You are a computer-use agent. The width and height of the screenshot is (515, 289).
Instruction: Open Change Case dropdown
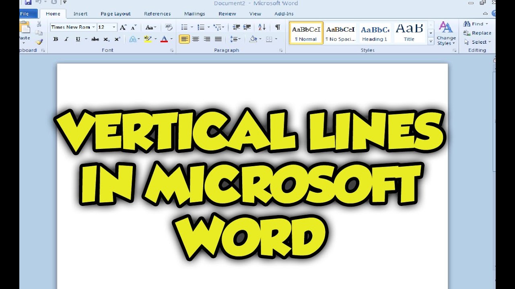[x=151, y=27]
